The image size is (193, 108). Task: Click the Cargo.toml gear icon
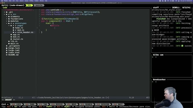click(7, 50)
